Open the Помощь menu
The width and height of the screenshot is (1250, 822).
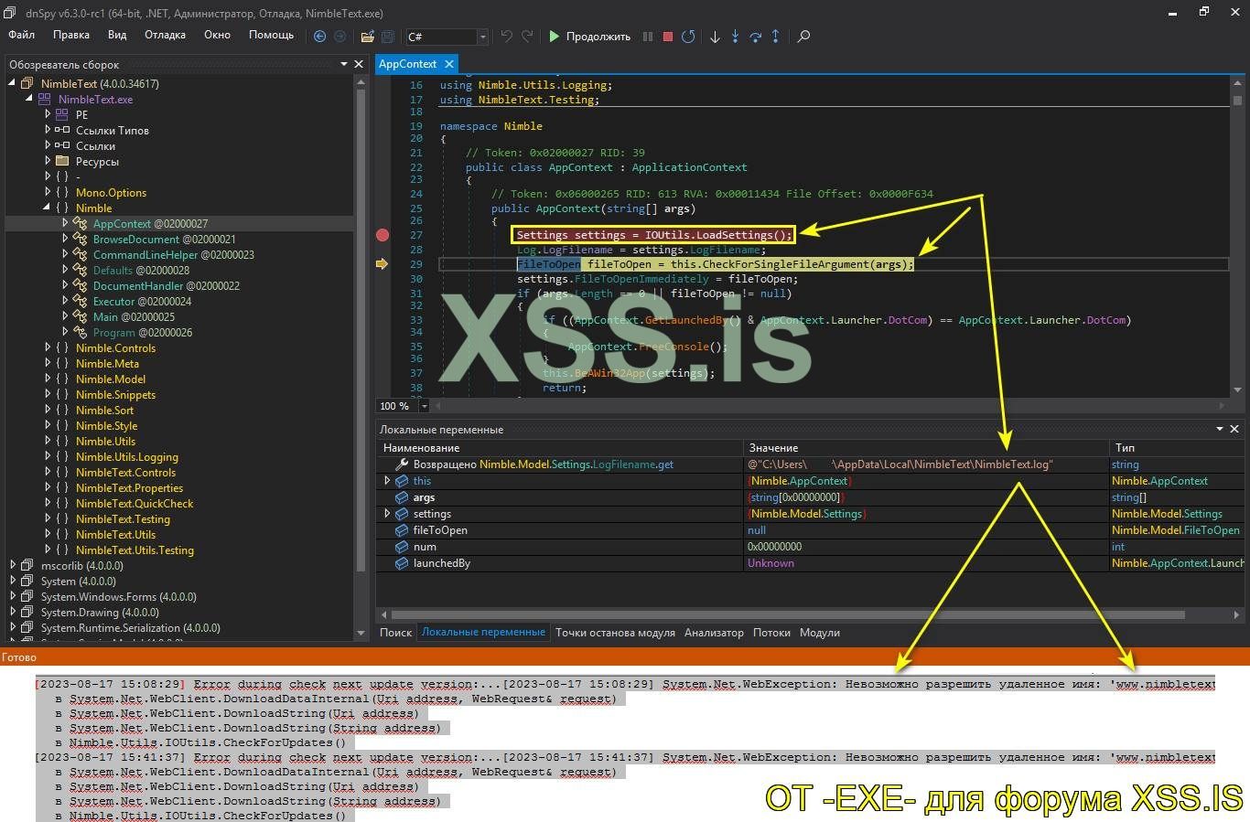[x=272, y=35]
